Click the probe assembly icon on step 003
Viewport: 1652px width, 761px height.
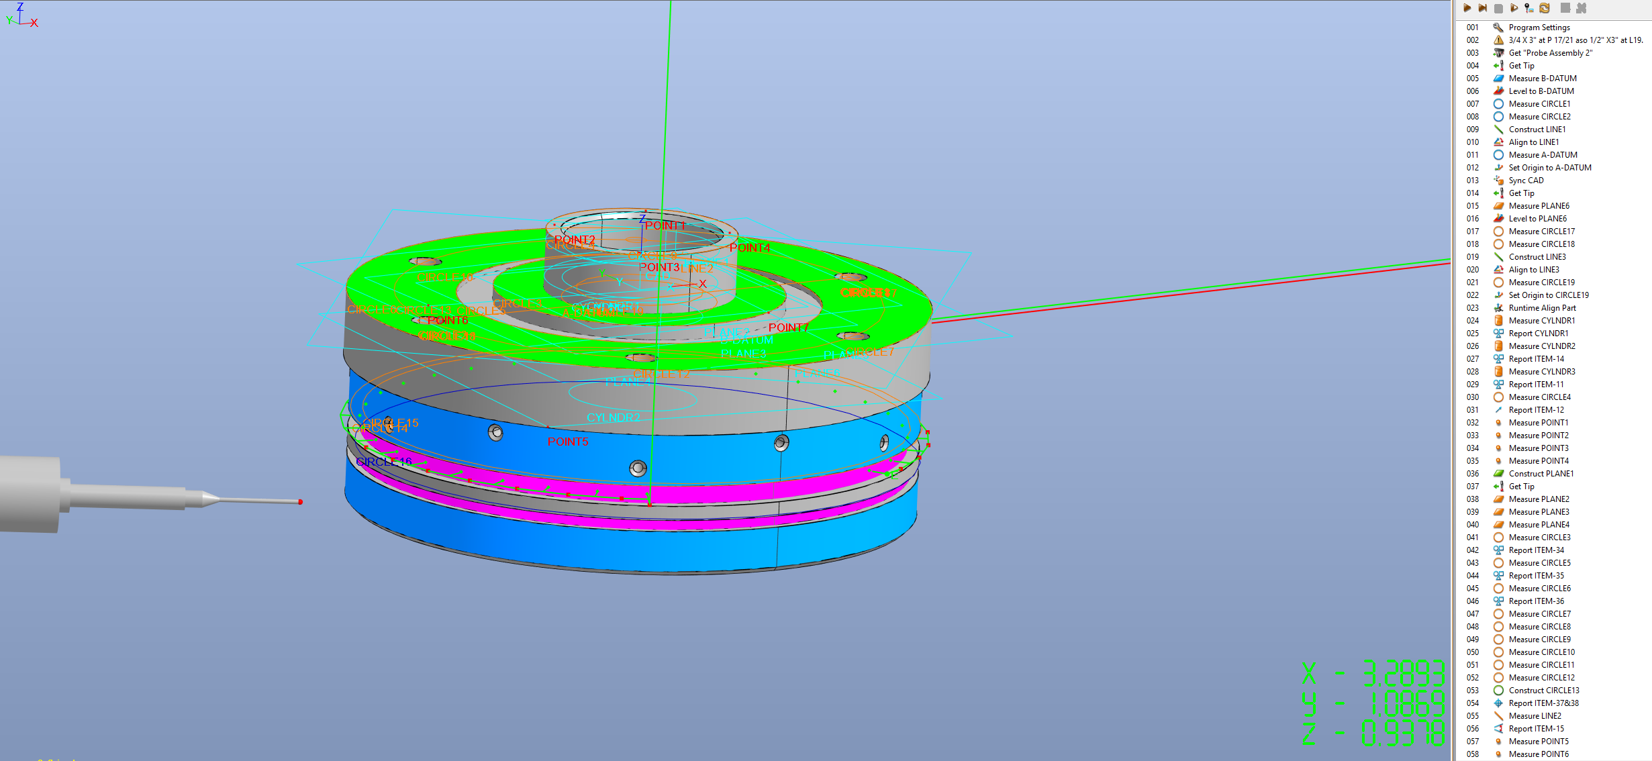pyautogui.click(x=1498, y=53)
